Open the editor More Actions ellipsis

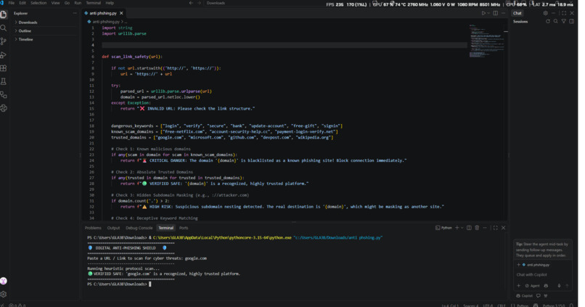[503, 13]
